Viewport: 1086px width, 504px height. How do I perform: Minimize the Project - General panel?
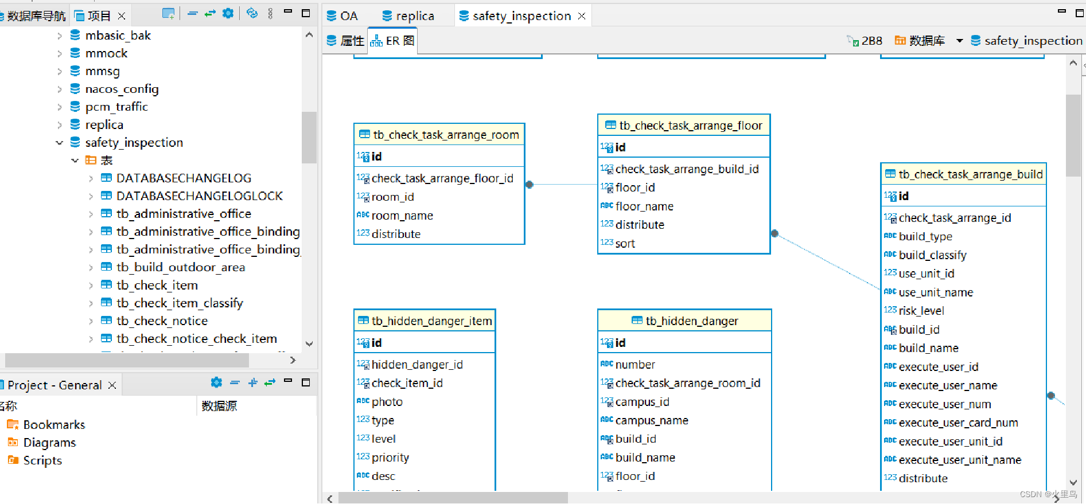(x=288, y=381)
